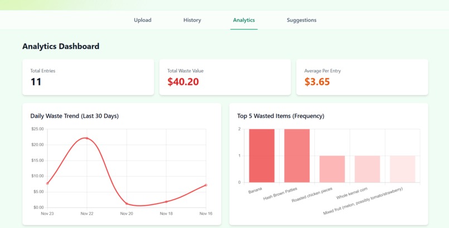
Task: Click the Mixed fruit bar
Action: point(403,169)
